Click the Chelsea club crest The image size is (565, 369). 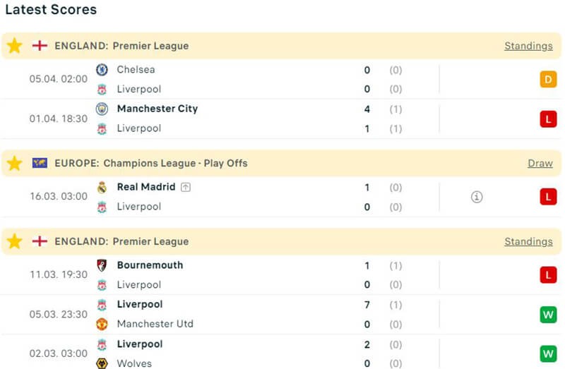102,70
